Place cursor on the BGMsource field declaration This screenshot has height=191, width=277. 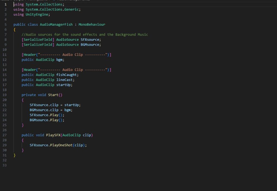tap(91, 45)
